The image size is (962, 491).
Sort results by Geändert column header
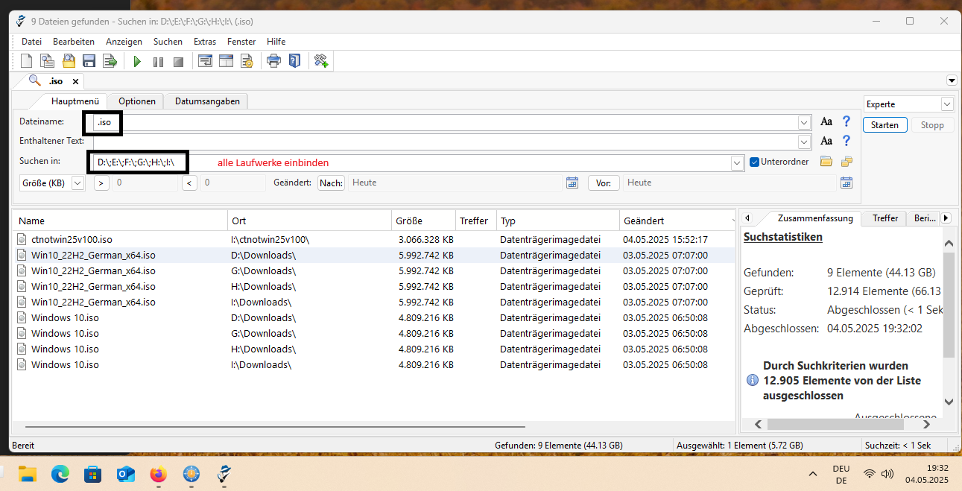pyautogui.click(x=677, y=221)
